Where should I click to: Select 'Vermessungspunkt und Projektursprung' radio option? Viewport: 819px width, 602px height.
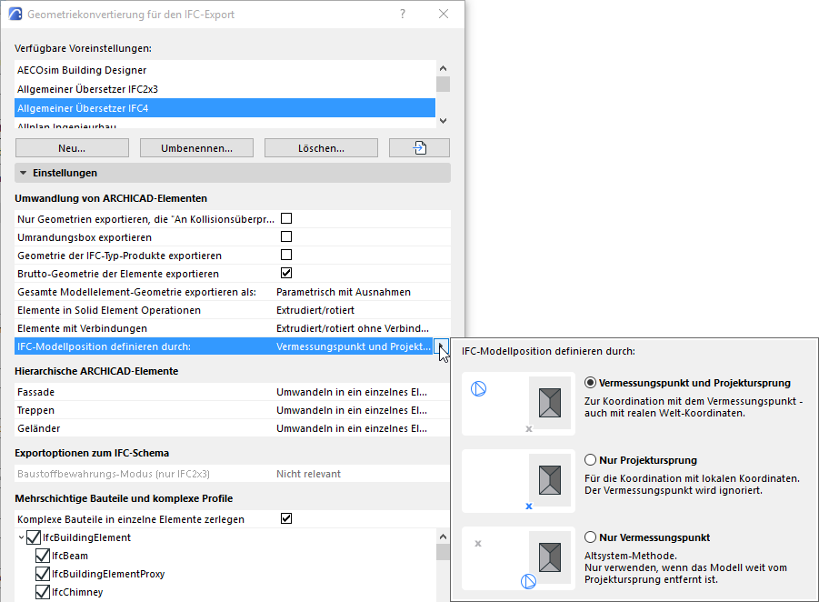[x=590, y=383]
